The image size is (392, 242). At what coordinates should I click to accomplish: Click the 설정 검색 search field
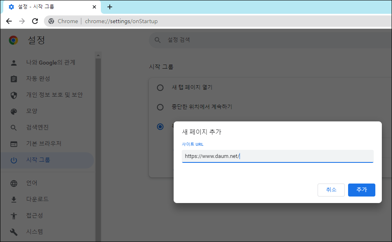pyautogui.click(x=270, y=40)
